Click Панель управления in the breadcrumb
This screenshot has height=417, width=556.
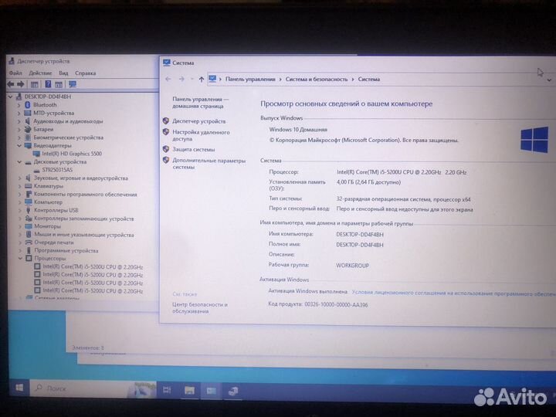click(x=250, y=79)
